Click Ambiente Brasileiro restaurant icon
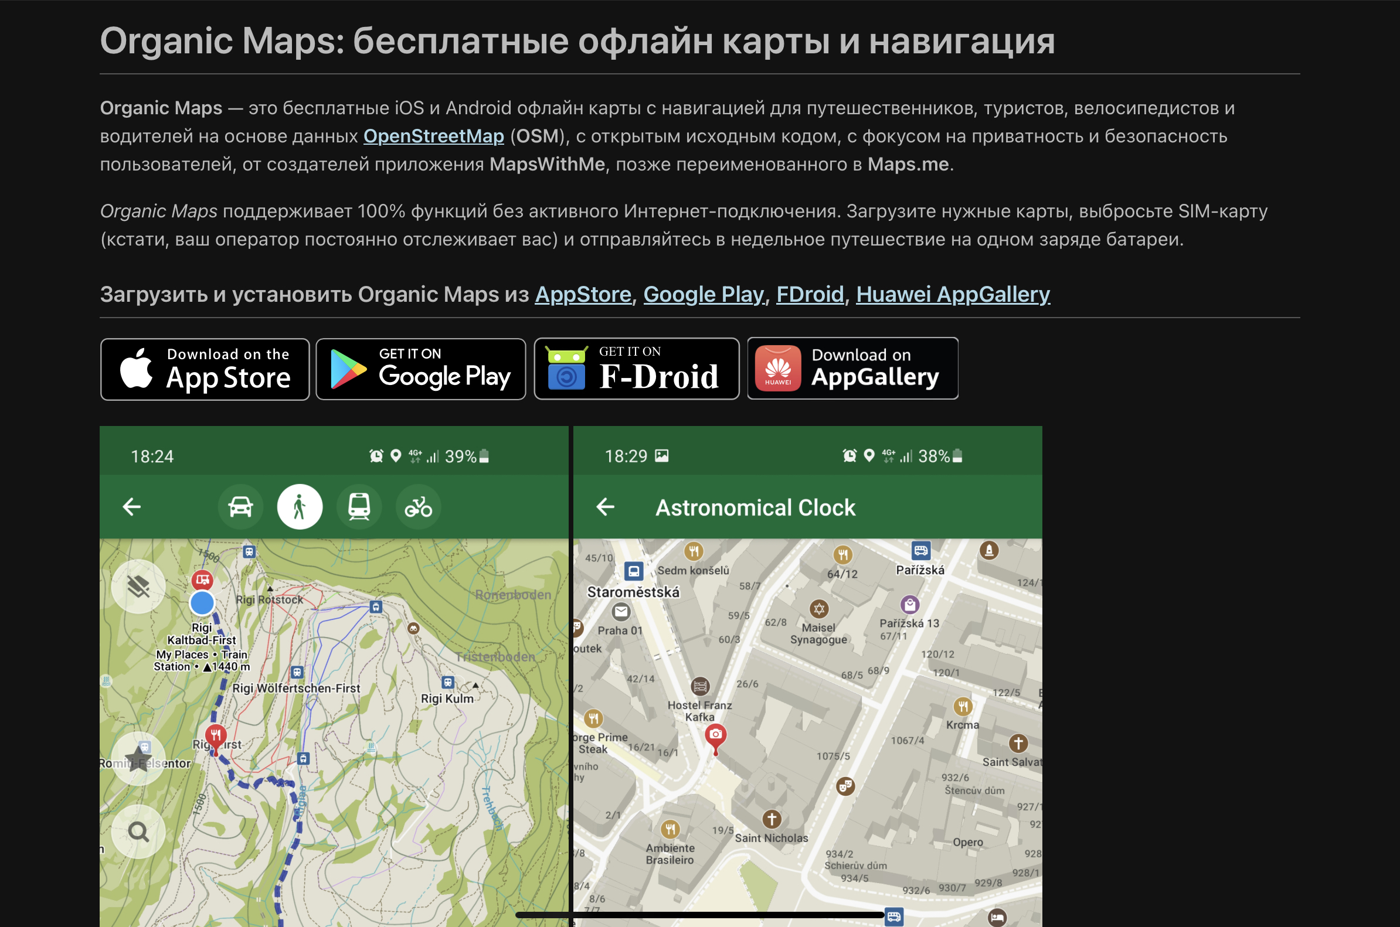 [x=670, y=829]
